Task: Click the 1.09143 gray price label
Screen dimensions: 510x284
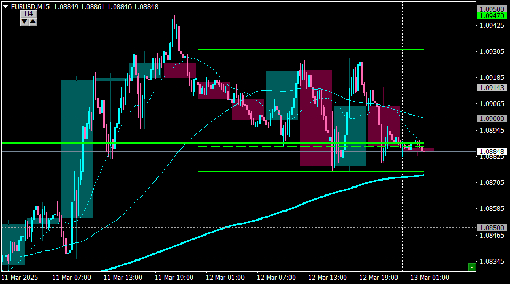Action: point(492,87)
